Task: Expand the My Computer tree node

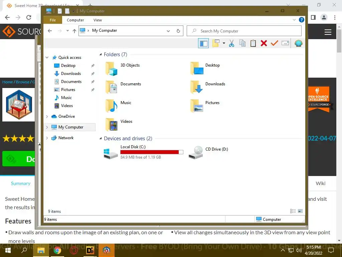Action: point(47,127)
